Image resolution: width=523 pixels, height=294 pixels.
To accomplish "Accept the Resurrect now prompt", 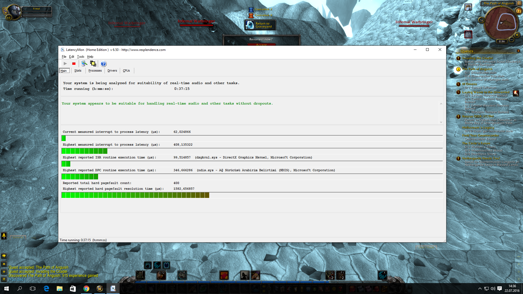I will [x=261, y=45].
